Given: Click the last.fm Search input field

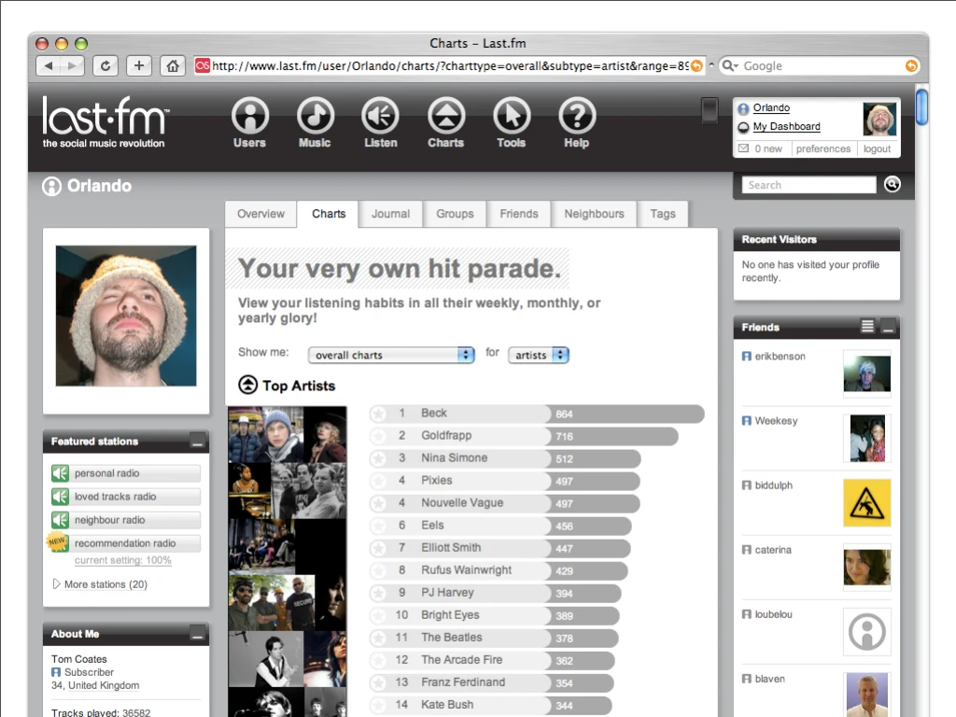Looking at the screenshot, I should [x=809, y=185].
